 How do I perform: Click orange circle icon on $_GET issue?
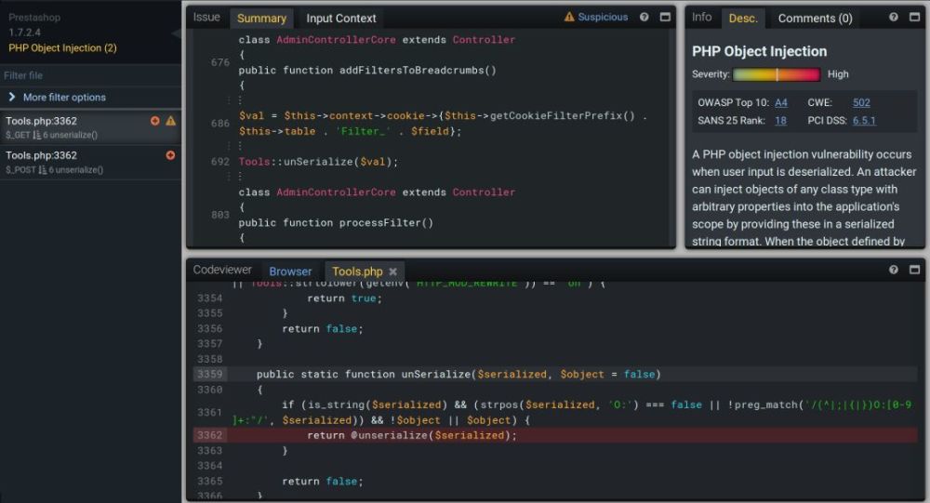point(154,121)
